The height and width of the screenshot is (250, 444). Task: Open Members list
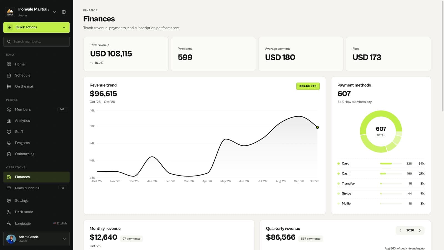tap(36, 109)
